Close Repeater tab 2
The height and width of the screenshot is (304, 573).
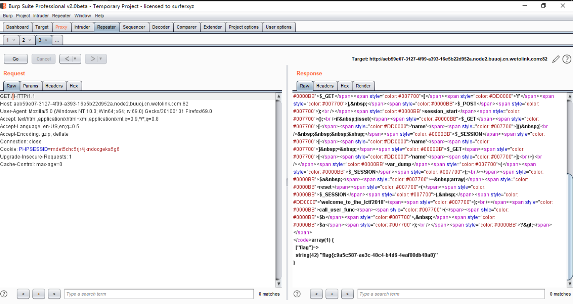[x=30, y=40]
